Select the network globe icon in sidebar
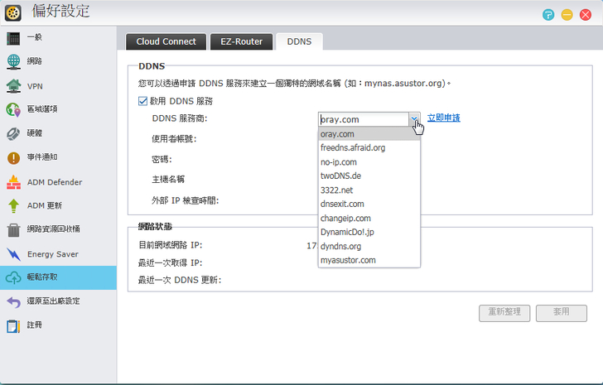603x385 pixels. coord(13,61)
